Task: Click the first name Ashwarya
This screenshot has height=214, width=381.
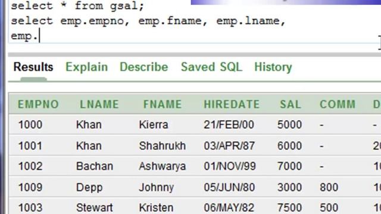Action: (x=163, y=166)
